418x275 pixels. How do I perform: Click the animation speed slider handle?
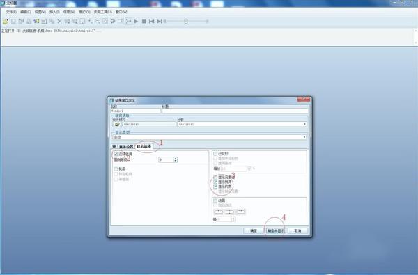pyautogui.click(x=186, y=22)
